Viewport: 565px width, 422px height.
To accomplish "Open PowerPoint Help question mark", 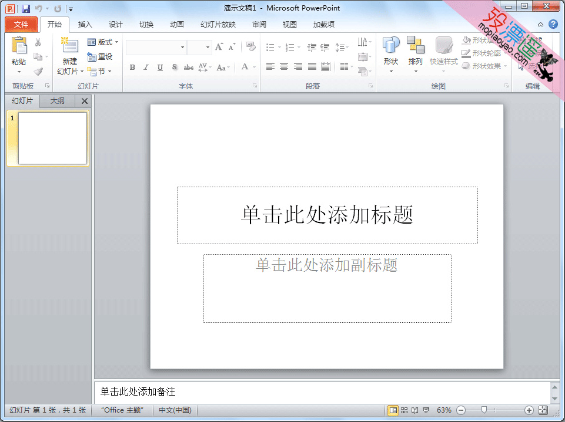I will click(553, 24).
